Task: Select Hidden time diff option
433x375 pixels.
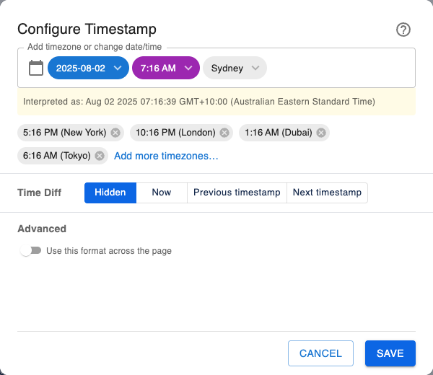Action: [x=110, y=193]
